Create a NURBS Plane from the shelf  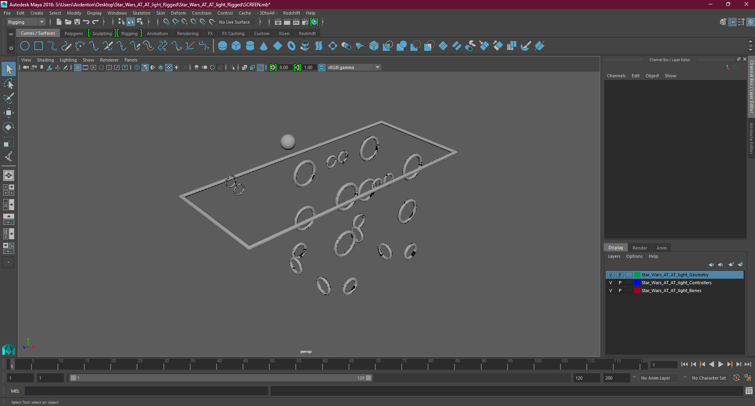278,46
